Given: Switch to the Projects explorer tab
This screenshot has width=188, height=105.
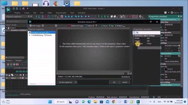Looking at the screenshot, I should coord(10,60).
